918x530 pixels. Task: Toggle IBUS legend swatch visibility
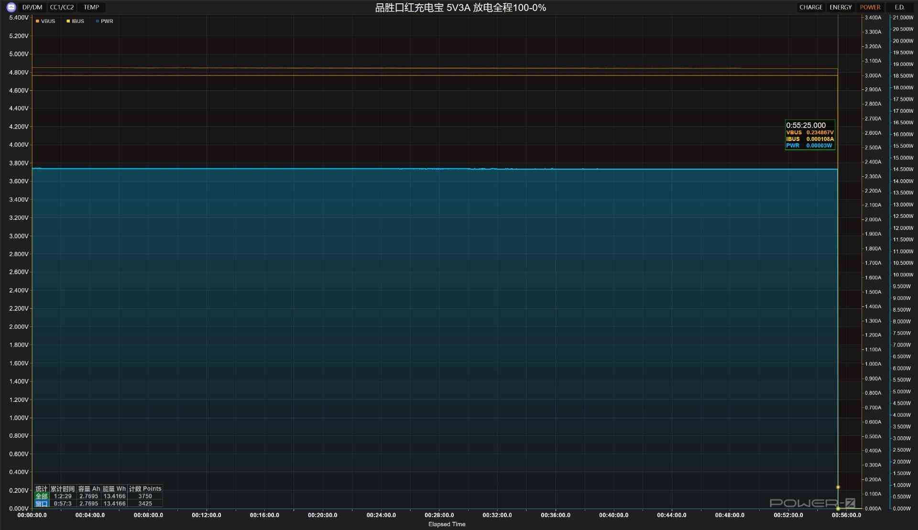[68, 21]
